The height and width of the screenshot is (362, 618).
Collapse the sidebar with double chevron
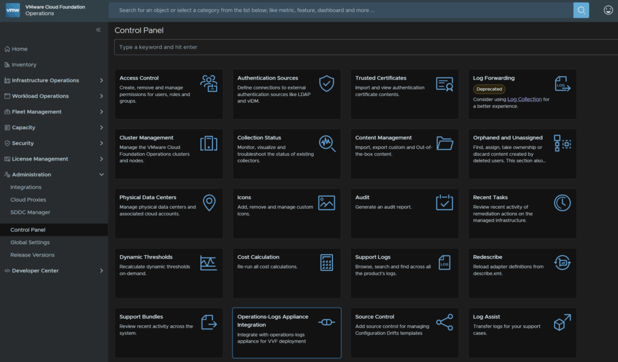[x=98, y=30]
